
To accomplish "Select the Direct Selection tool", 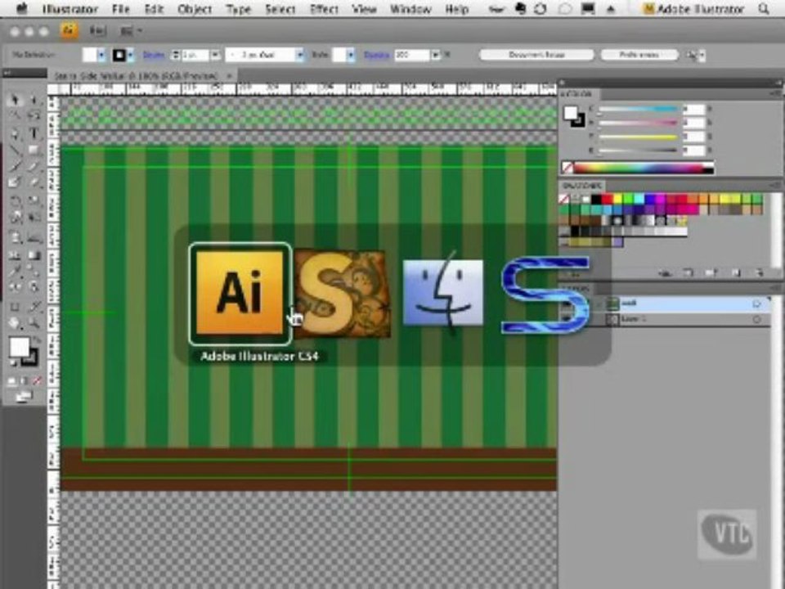I will [34, 100].
